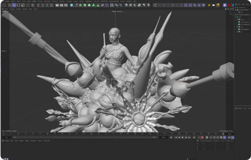Click the pink deformer icon

(102, 5)
